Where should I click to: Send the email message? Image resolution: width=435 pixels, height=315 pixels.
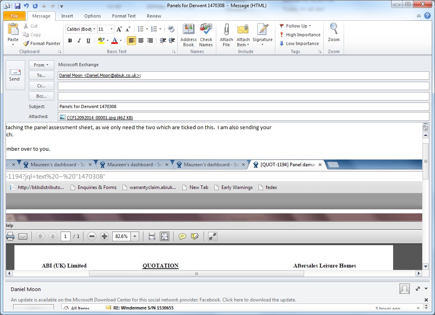(15, 75)
